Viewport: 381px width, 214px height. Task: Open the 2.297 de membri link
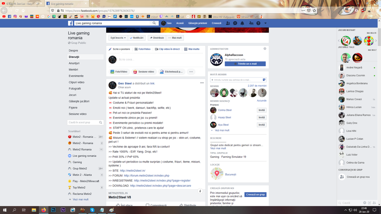(257, 86)
